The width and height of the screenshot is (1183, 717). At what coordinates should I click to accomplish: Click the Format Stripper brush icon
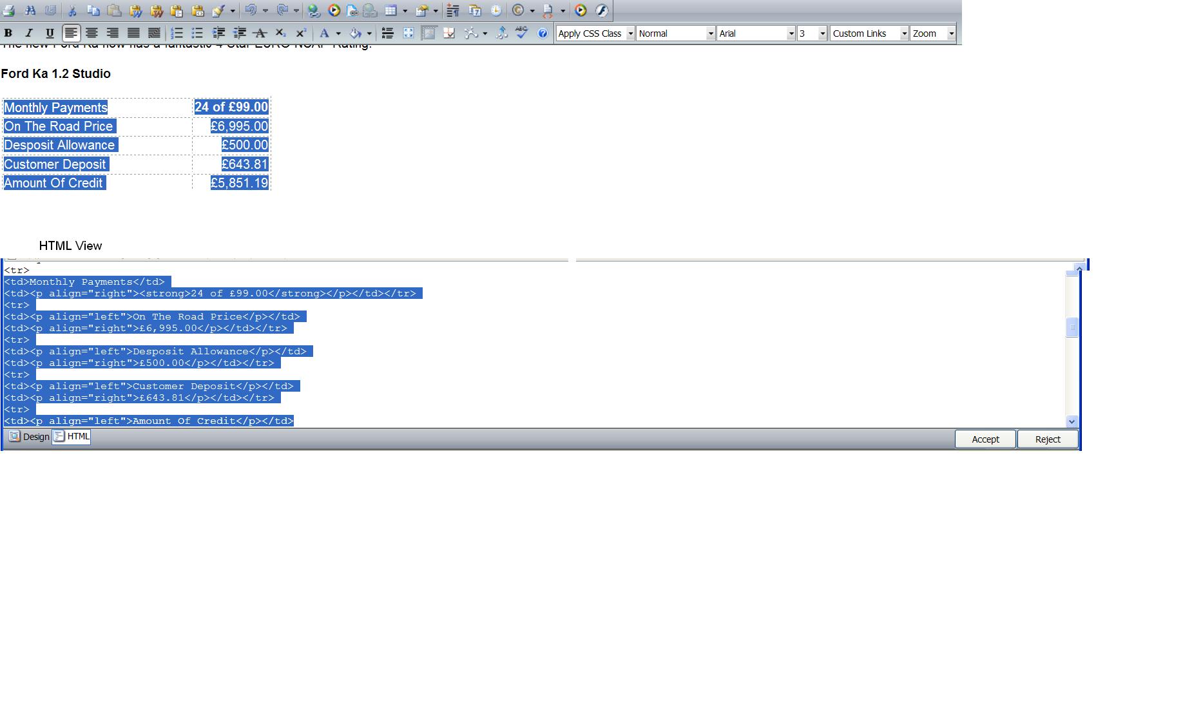(218, 10)
